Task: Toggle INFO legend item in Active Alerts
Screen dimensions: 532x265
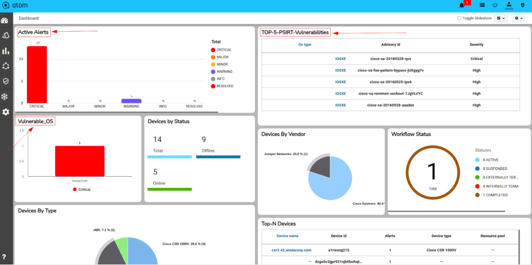Action: (x=218, y=78)
